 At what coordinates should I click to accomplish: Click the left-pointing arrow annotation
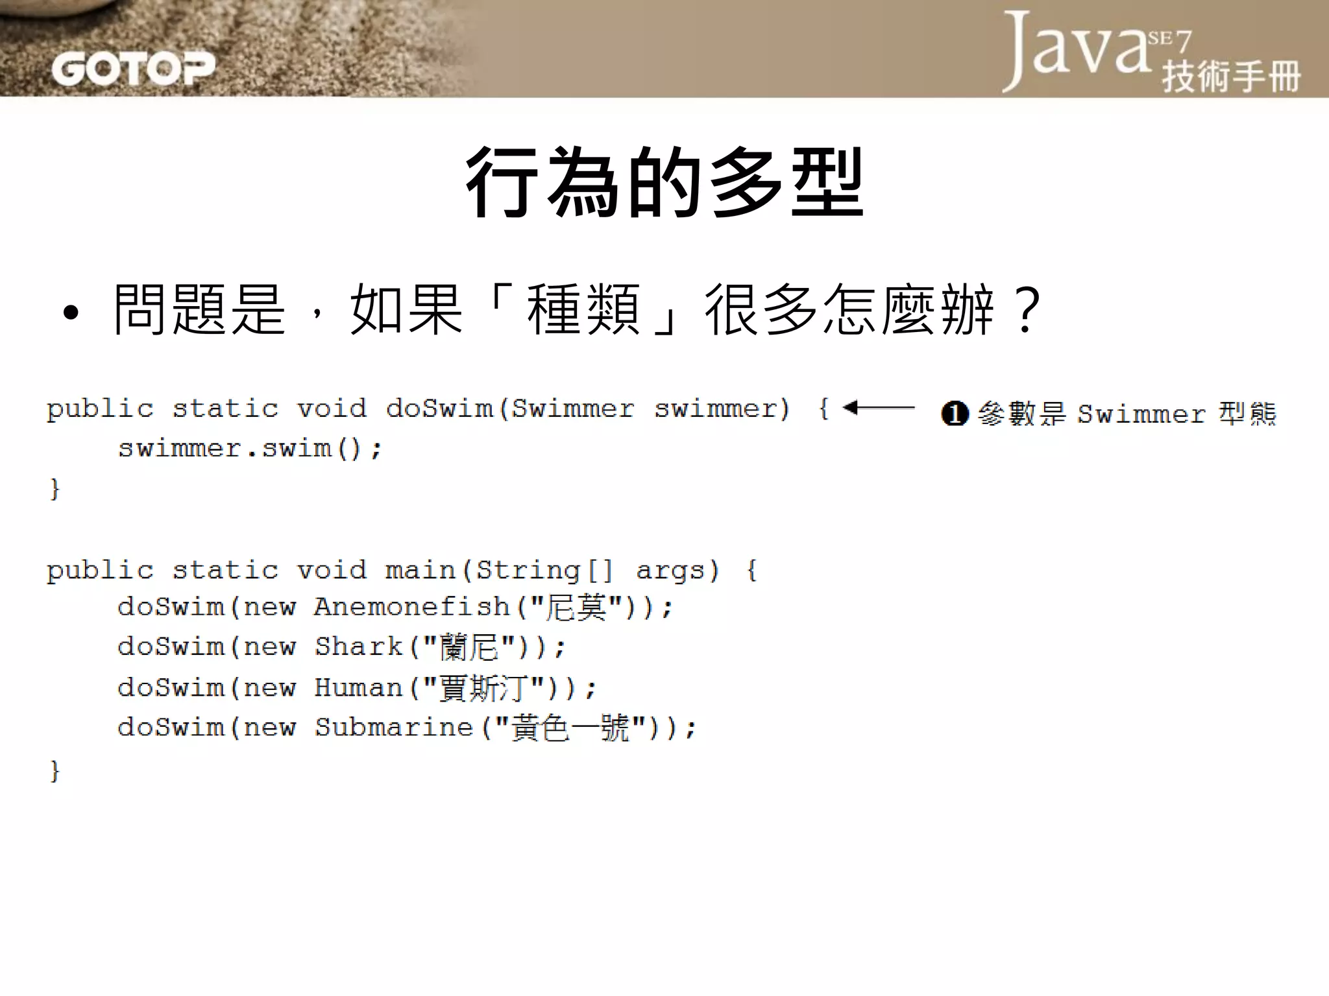tap(879, 408)
